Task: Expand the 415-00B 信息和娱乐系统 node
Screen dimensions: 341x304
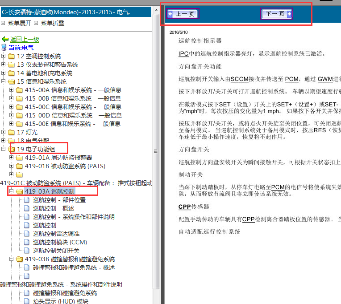Action: (11, 98)
